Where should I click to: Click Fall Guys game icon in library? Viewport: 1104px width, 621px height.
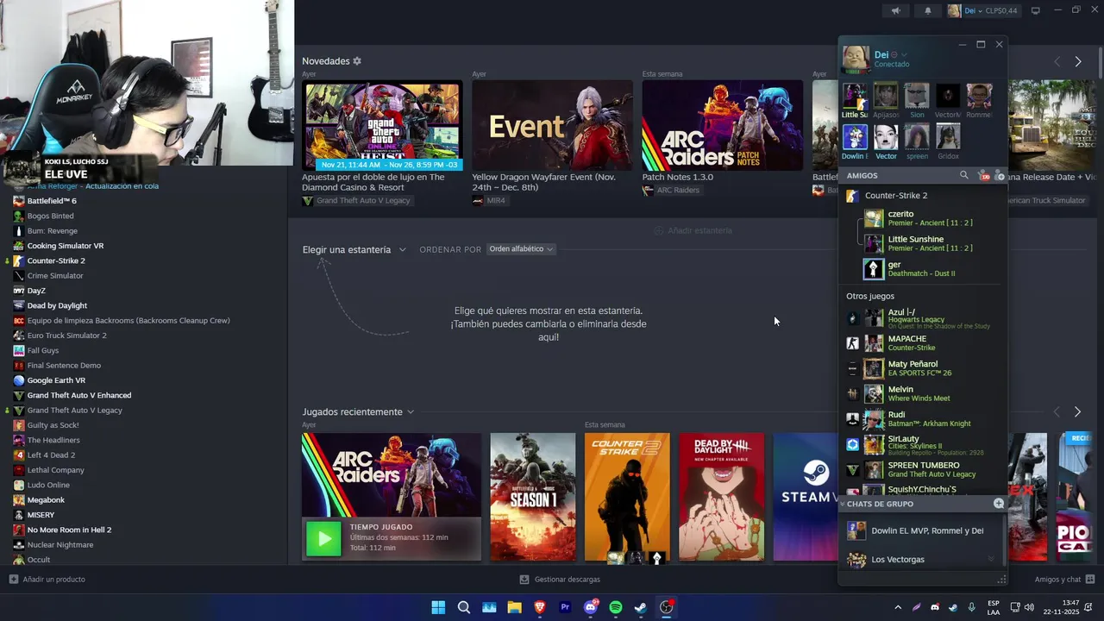[x=19, y=350]
